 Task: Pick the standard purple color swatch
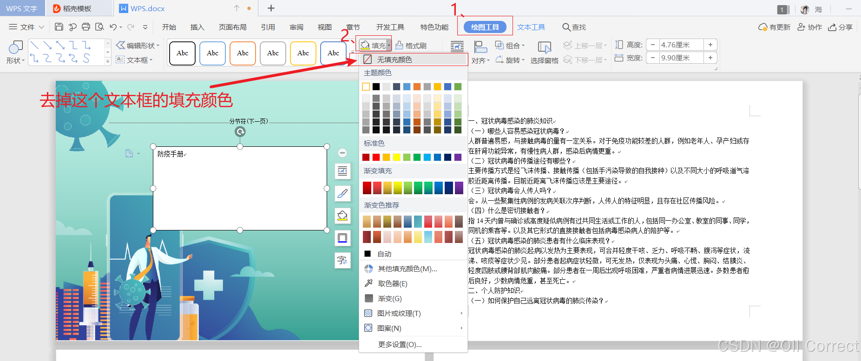point(458,157)
